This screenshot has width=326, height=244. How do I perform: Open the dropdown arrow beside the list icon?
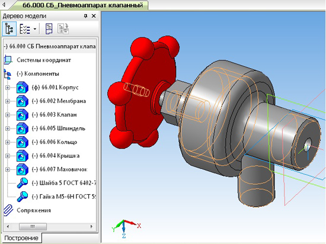click(35, 29)
